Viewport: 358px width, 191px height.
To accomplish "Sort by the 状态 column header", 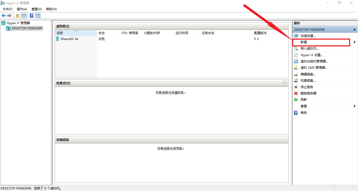I will coord(108,33).
